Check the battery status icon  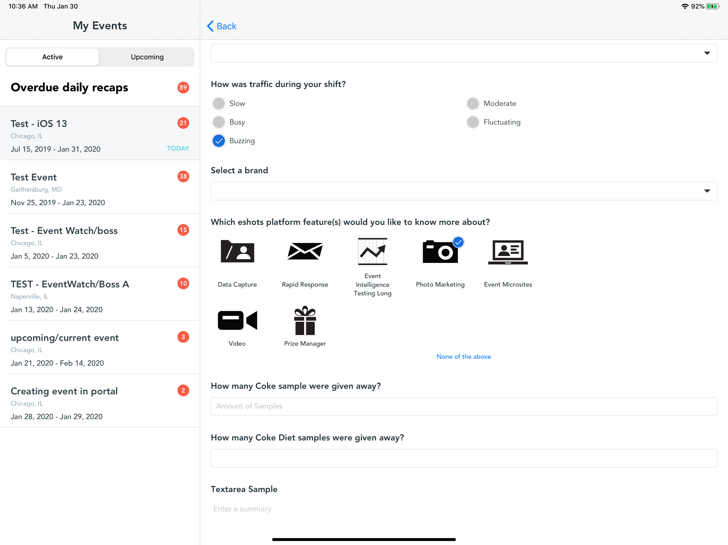pyautogui.click(x=713, y=6)
